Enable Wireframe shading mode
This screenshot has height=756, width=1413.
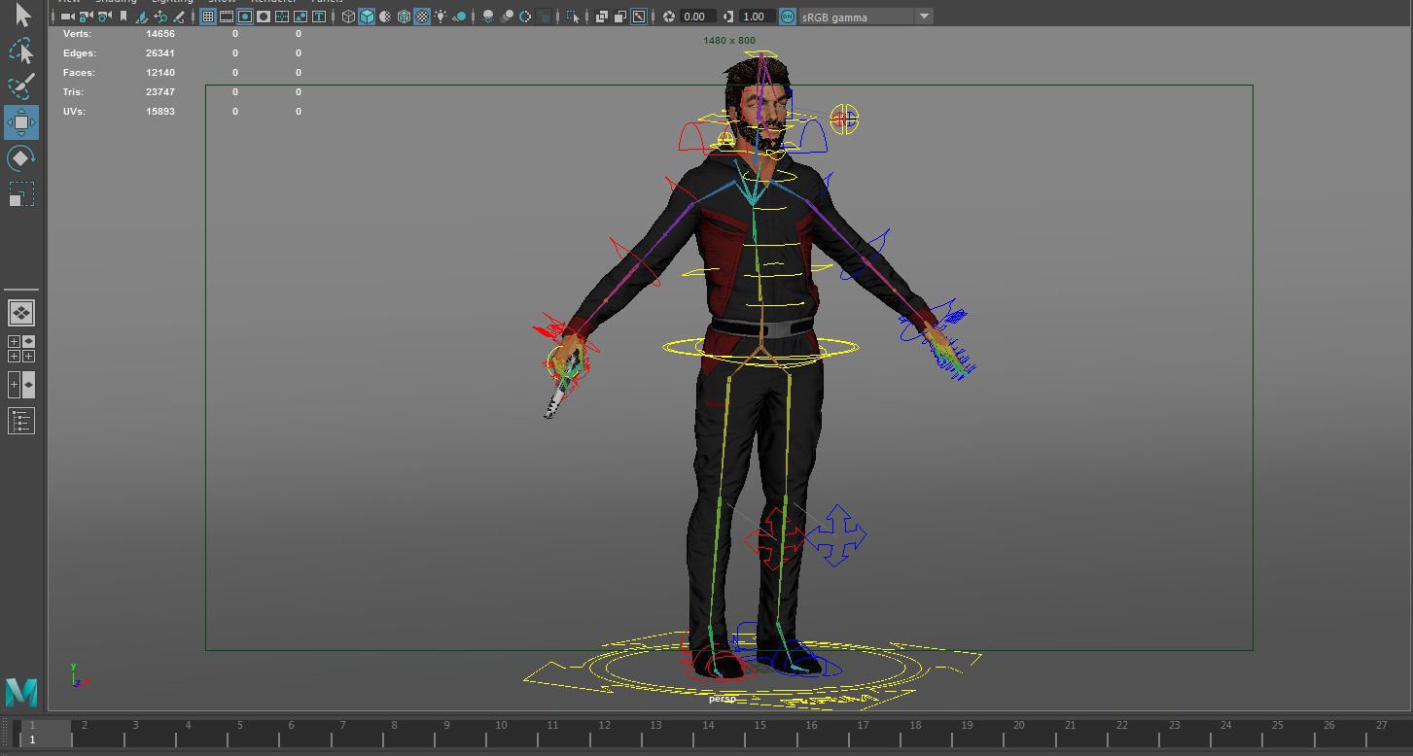348,17
